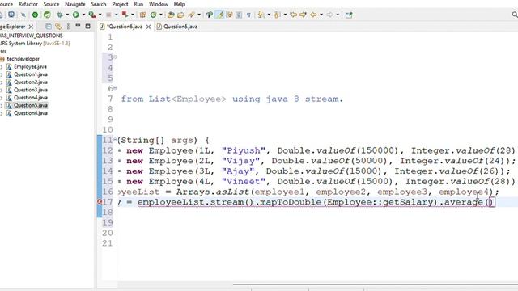Click the Debug bug icon
This screenshot has height=291, width=518.
(59, 15)
